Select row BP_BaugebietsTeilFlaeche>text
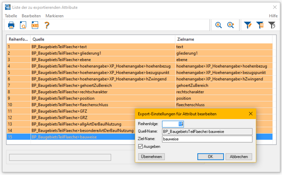The width and height of the screenshot is (282, 175). click(x=140, y=47)
